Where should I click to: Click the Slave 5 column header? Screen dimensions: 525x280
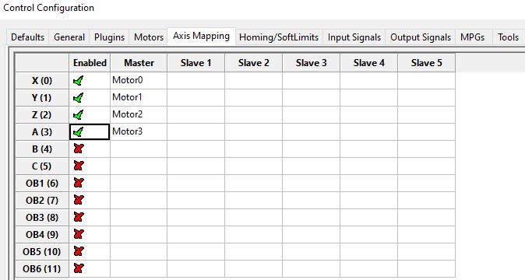[x=427, y=63]
